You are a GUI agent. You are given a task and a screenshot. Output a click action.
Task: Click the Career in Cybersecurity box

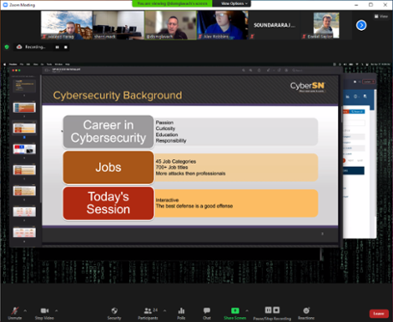point(108,132)
